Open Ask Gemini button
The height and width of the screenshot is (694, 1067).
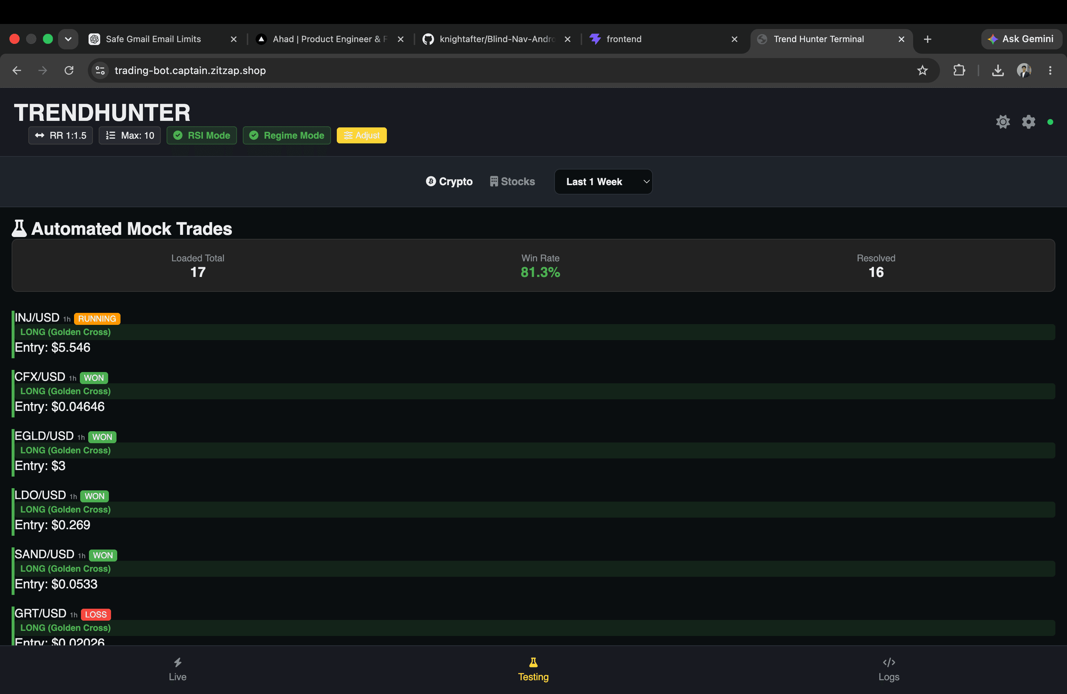click(x=1021, y=40)
